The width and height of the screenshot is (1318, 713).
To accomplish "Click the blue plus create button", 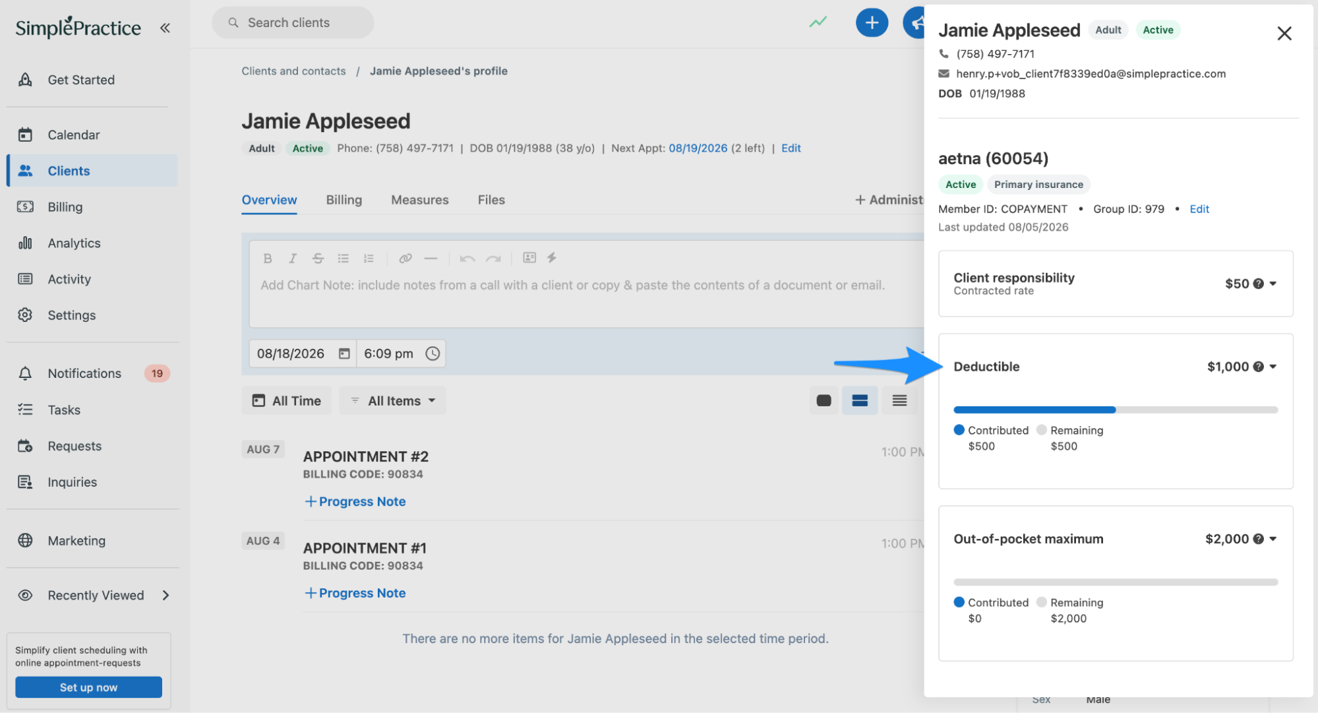I will tap(872, 23).
